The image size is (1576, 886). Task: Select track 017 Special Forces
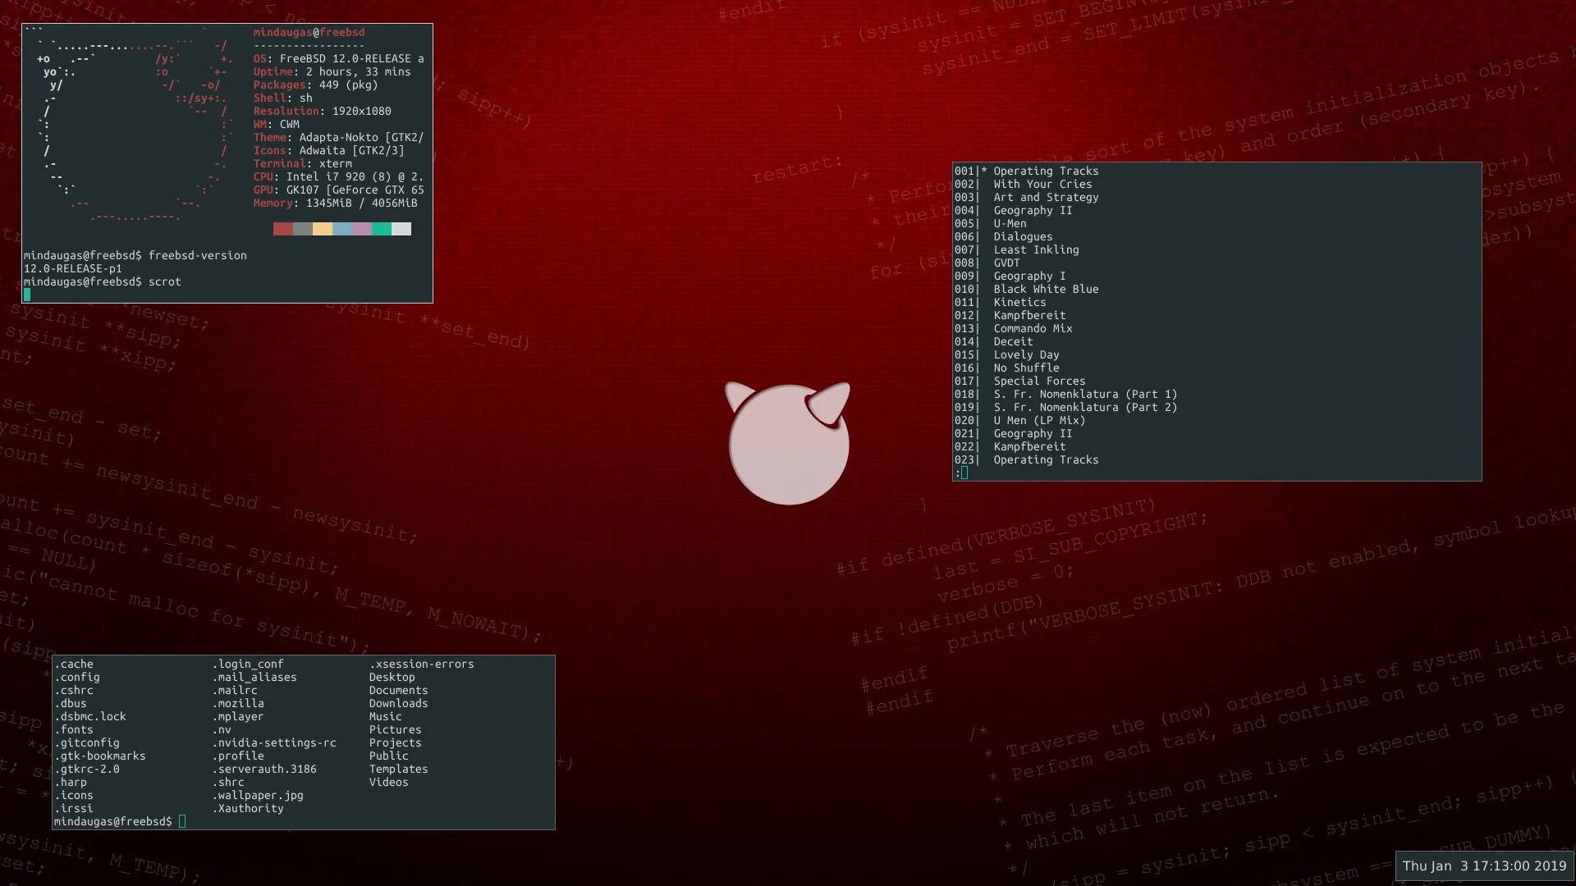[x=1019, y=381]
